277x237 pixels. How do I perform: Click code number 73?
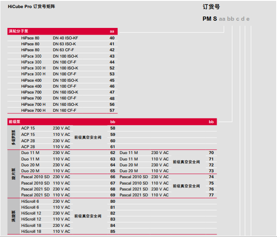(211, 171)
